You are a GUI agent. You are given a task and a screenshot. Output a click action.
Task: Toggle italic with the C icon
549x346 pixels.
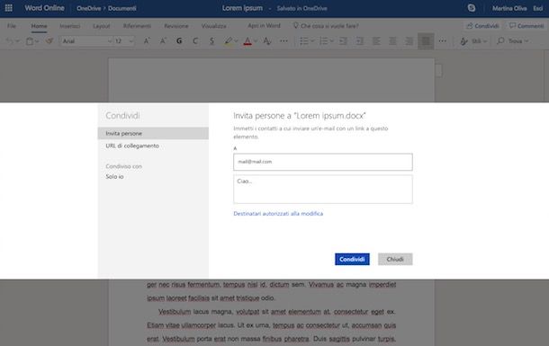pyautogui.click(x=195, y=41)
